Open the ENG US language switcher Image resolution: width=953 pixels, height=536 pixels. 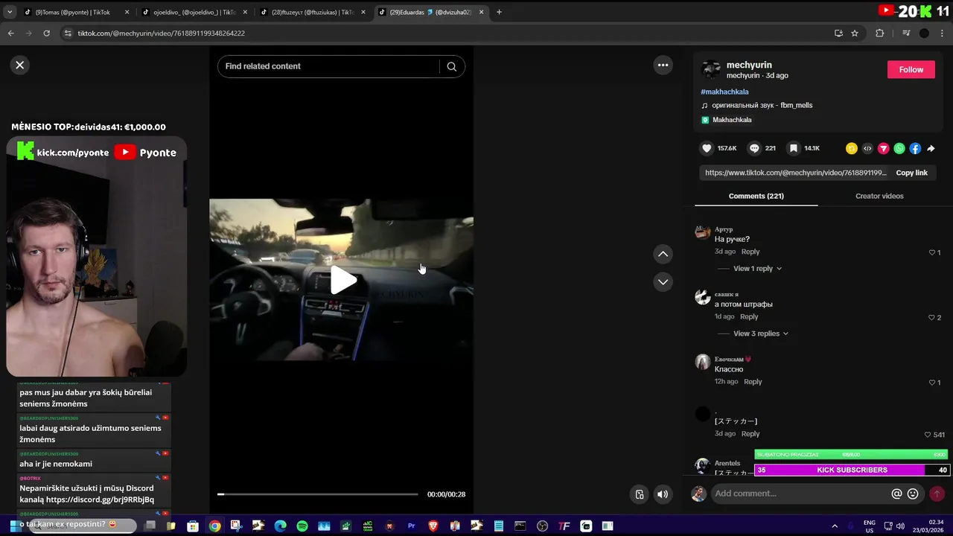click(x=869, y=526)
